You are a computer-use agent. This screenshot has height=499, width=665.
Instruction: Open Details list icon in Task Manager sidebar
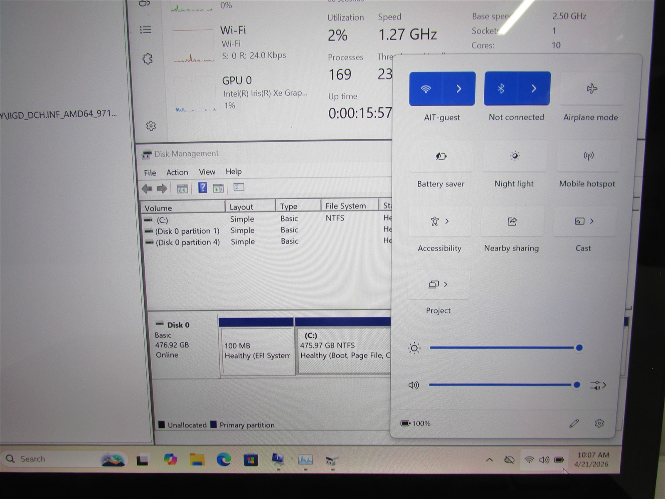click(145, 30)
